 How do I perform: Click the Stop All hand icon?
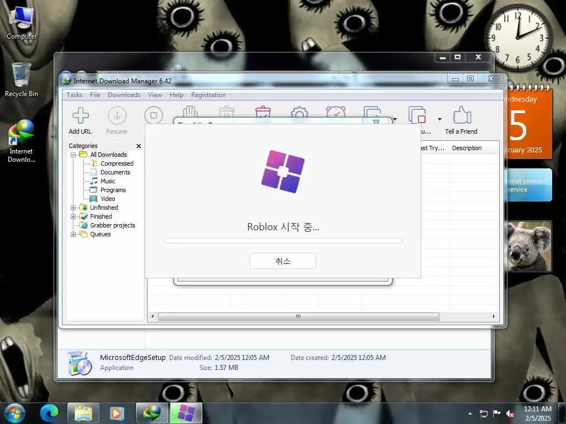[190, 112]
